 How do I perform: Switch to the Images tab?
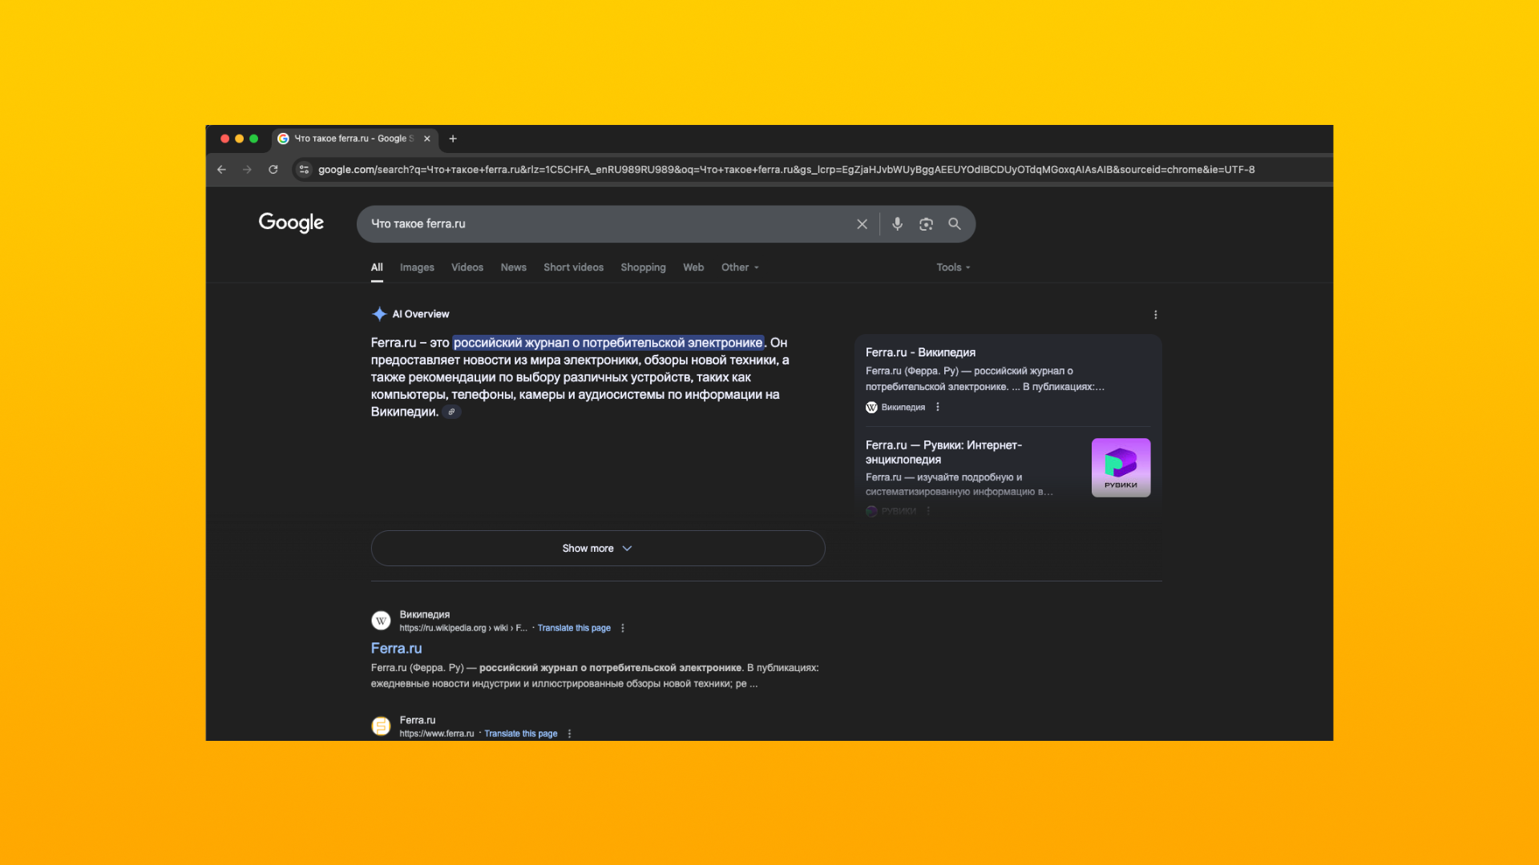pos(417,268)
